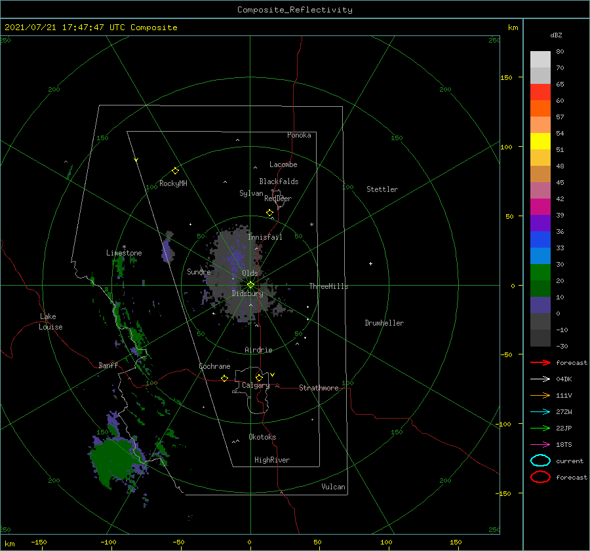Click the Airdrie label
This screenshot has height=551, width=590.
258,350
